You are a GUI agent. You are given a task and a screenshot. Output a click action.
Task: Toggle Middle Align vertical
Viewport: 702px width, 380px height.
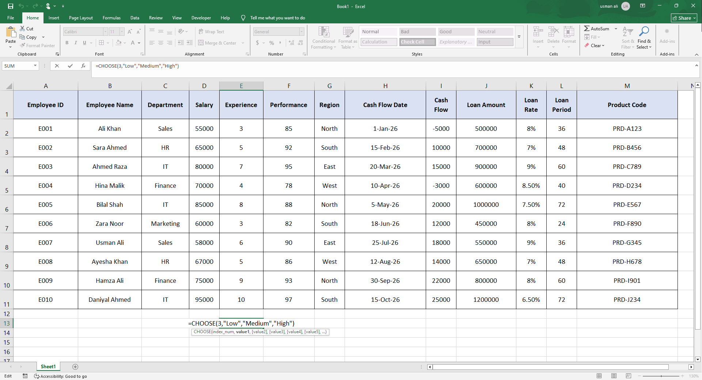[x=161, y=32]
